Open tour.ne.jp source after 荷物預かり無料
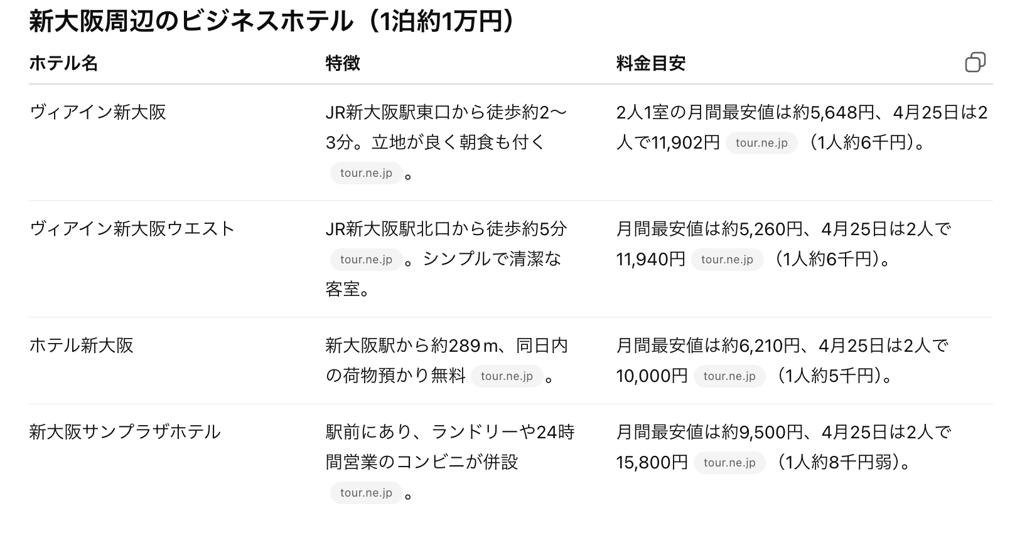Screen dimensions: 1032x533 (507, 376)
